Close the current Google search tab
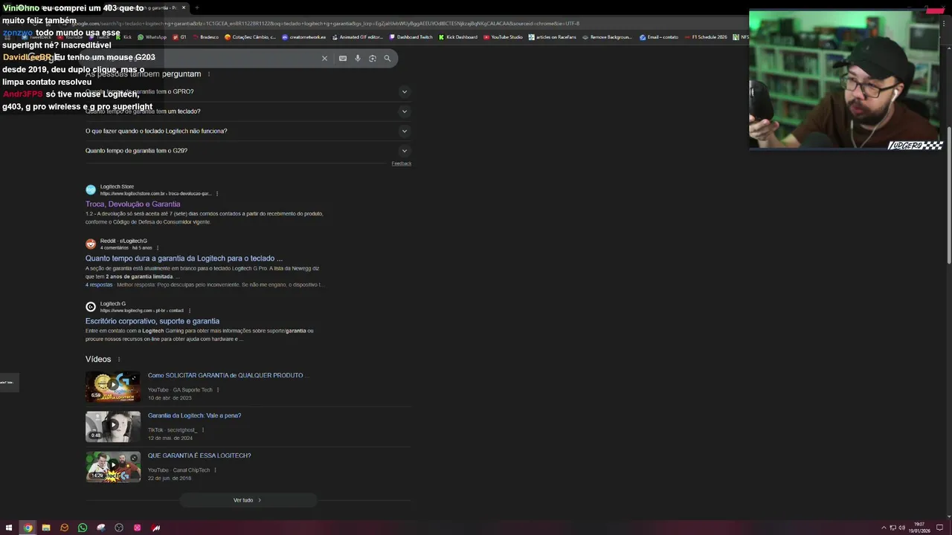Image resolution: width=952 pixels, height=535 pixels. coord(184,7)
